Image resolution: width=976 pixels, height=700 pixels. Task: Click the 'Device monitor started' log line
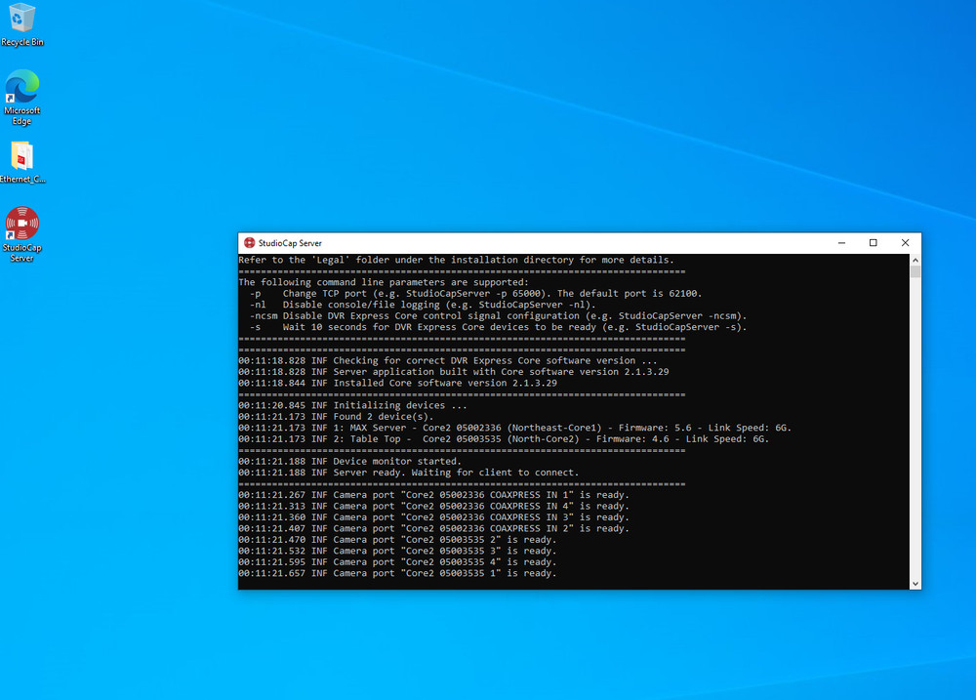tap(397, 462)
